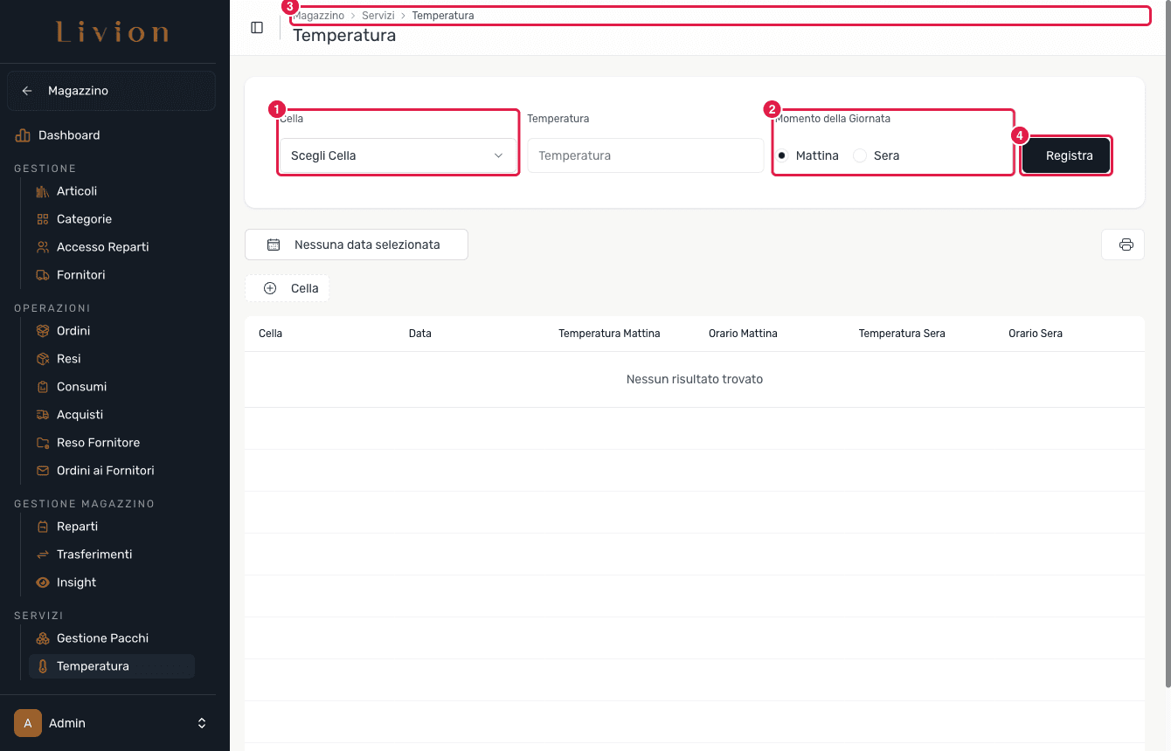
Task: Click the Nessun risultato trovato message
Action: pos(695,379)
